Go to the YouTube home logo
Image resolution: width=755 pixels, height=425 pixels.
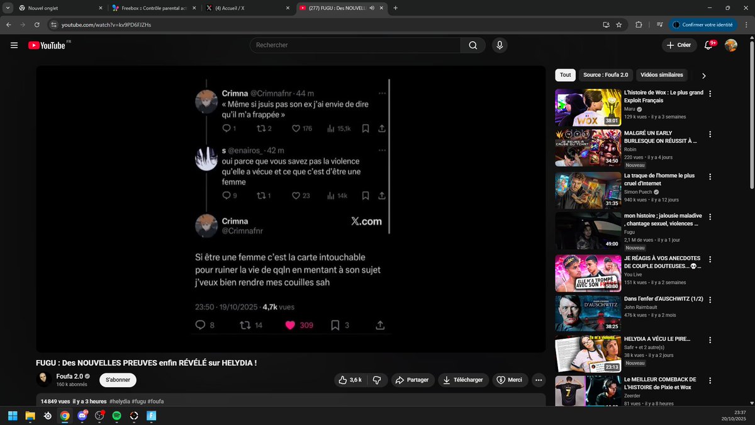[47, 45]
